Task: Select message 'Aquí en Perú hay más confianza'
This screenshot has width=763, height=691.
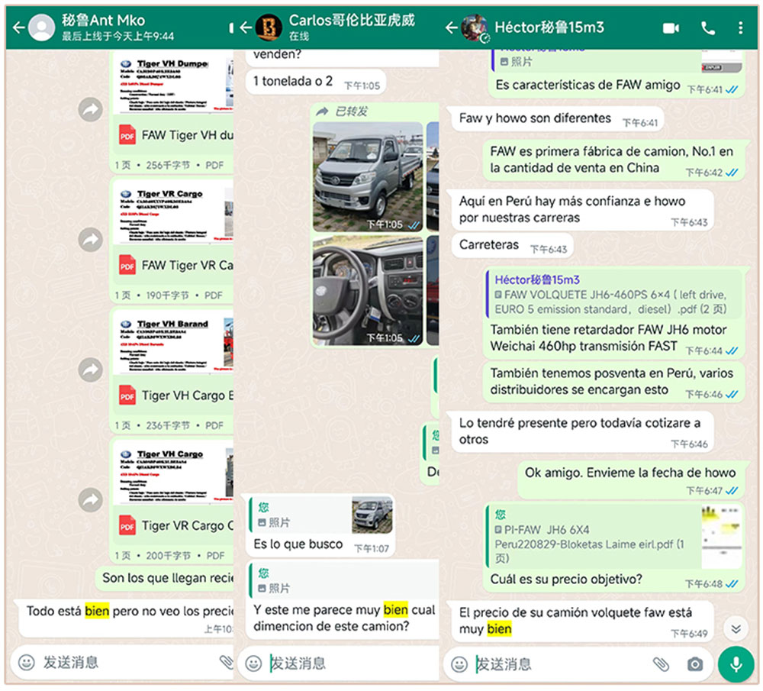Action: [582, 210]
